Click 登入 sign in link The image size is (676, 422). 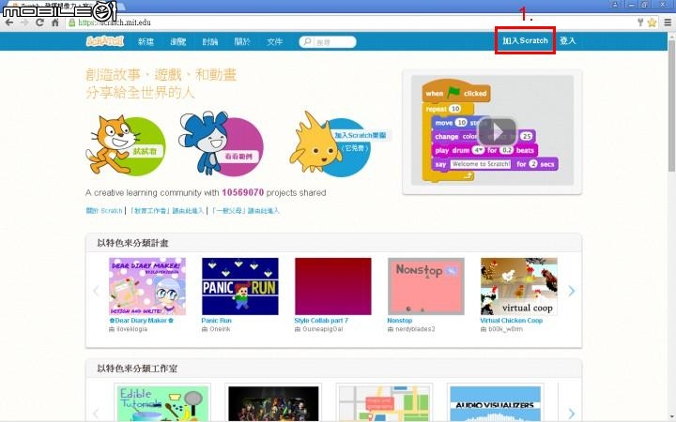point(568,41)
